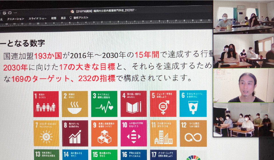Select the SDG 2 zero hunger bowl icon

74,104
